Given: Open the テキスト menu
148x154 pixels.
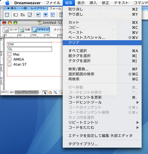Looking at the screenshot, I should coord(121,3).
